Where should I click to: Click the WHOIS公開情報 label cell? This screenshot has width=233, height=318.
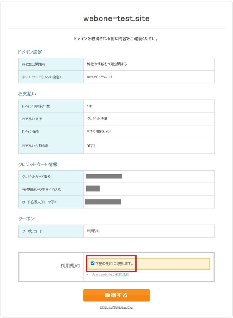click(51, 64)
